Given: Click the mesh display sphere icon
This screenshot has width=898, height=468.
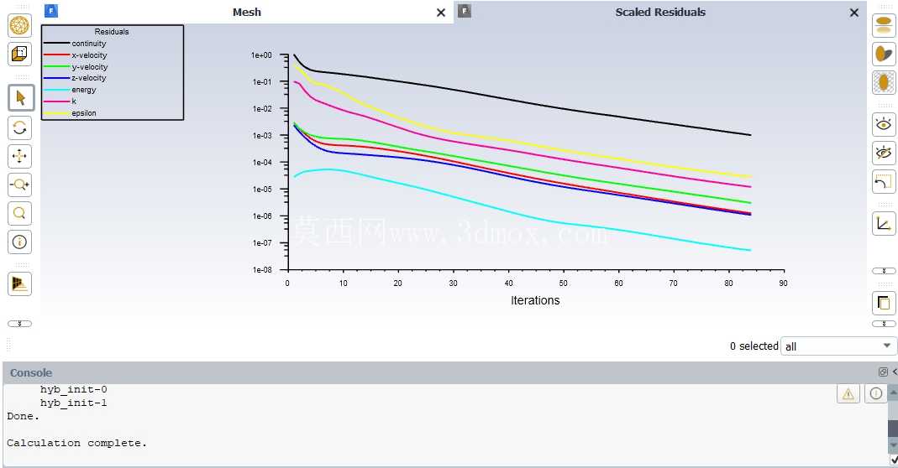Looking at the screenshot, I should point(19,26).
